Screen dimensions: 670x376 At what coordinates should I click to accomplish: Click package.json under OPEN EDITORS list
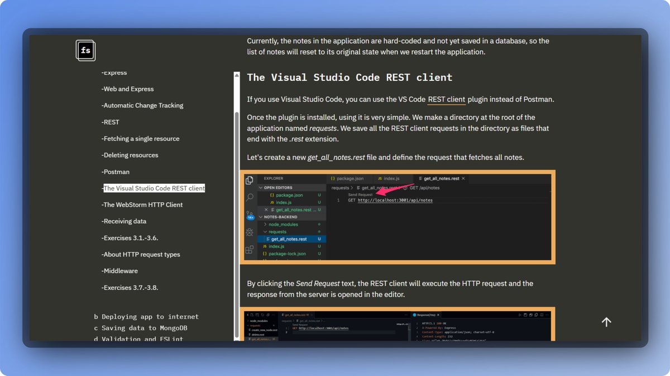coord(289,195)
